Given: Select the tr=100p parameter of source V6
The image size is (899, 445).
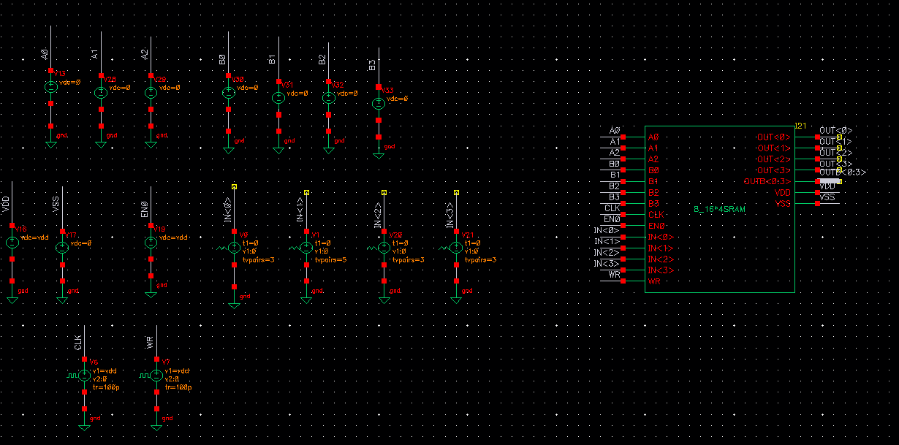Looking at the screenshot, I should coord(105,387).
